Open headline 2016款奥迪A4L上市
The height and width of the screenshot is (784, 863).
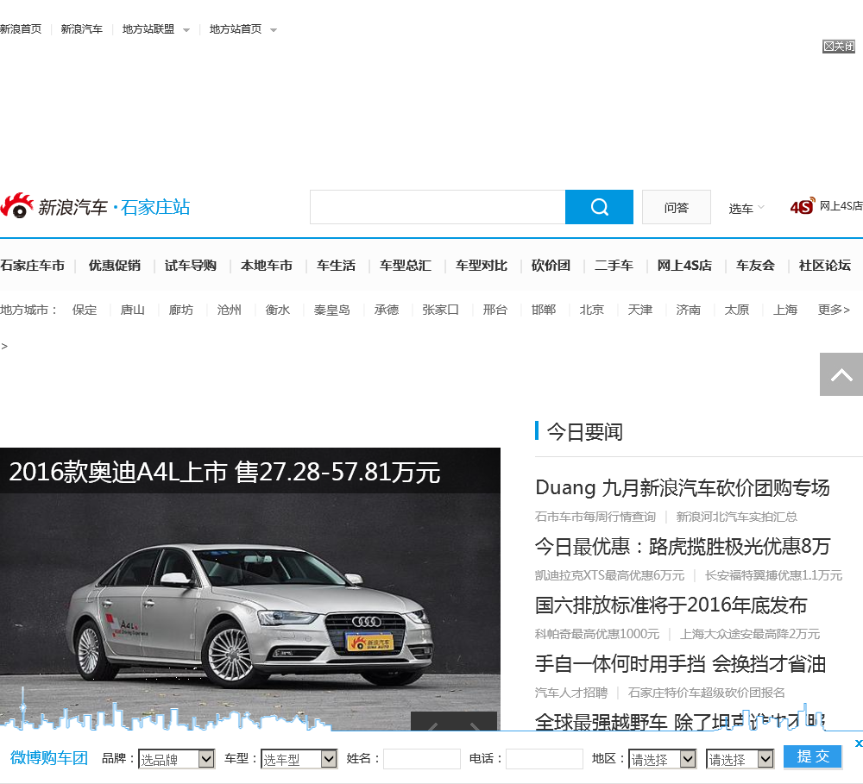click(224, 472)
